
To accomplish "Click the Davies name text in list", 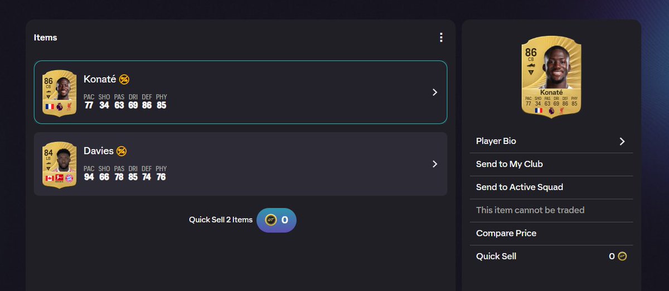I will 99,151.
